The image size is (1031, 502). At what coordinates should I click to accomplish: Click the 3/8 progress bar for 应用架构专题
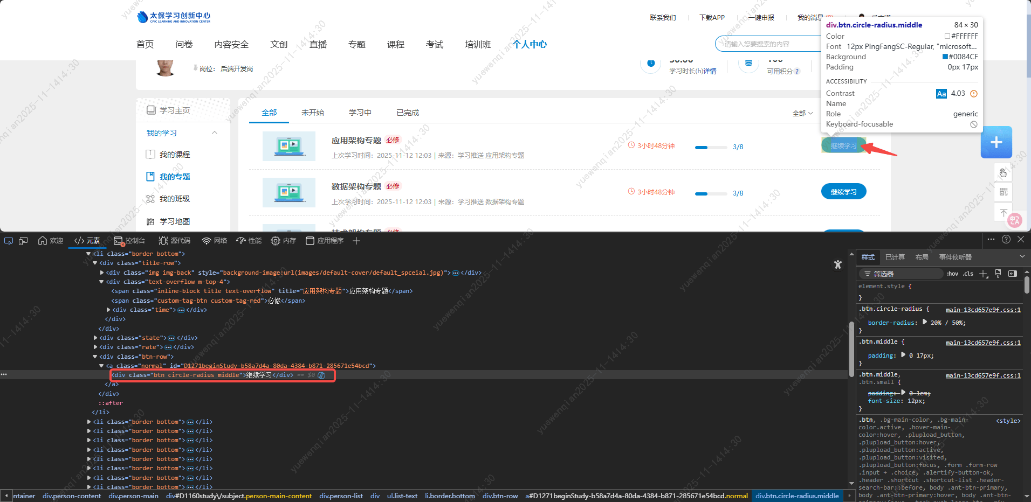coord(711,147)
